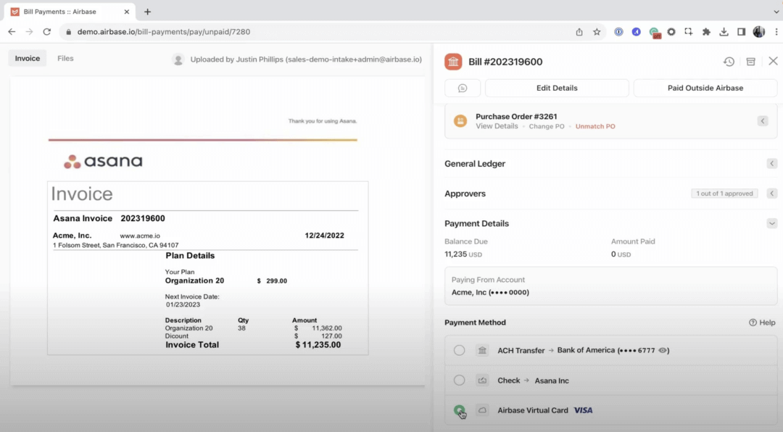Toggle the browser side panel icon

(741, 31)
